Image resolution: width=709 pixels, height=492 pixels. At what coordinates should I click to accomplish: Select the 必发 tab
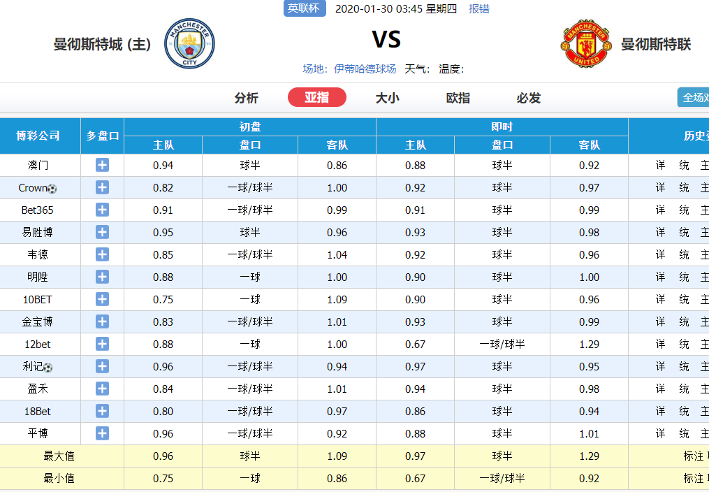pyautogui.click(x=529, y=98)
